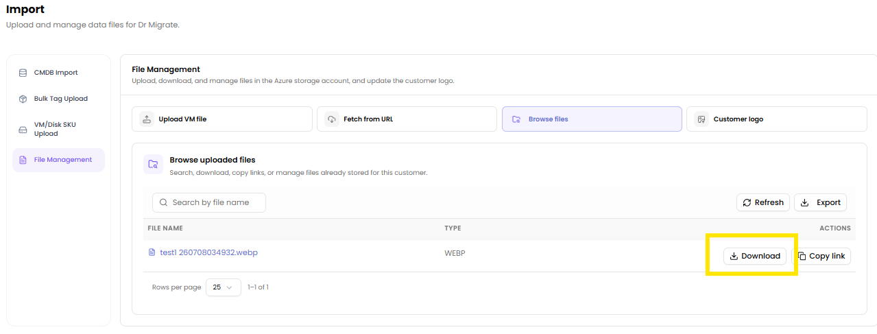Sort by FILE NAME column header

[x=165, y=228]
